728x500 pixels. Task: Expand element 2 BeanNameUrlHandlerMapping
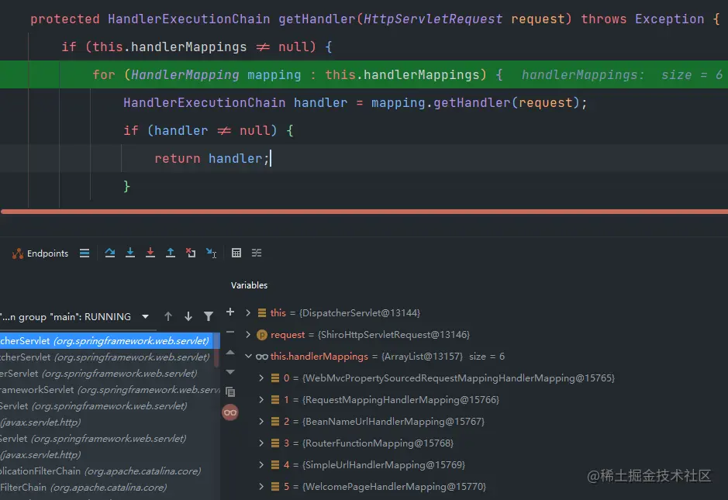point(261,422)
